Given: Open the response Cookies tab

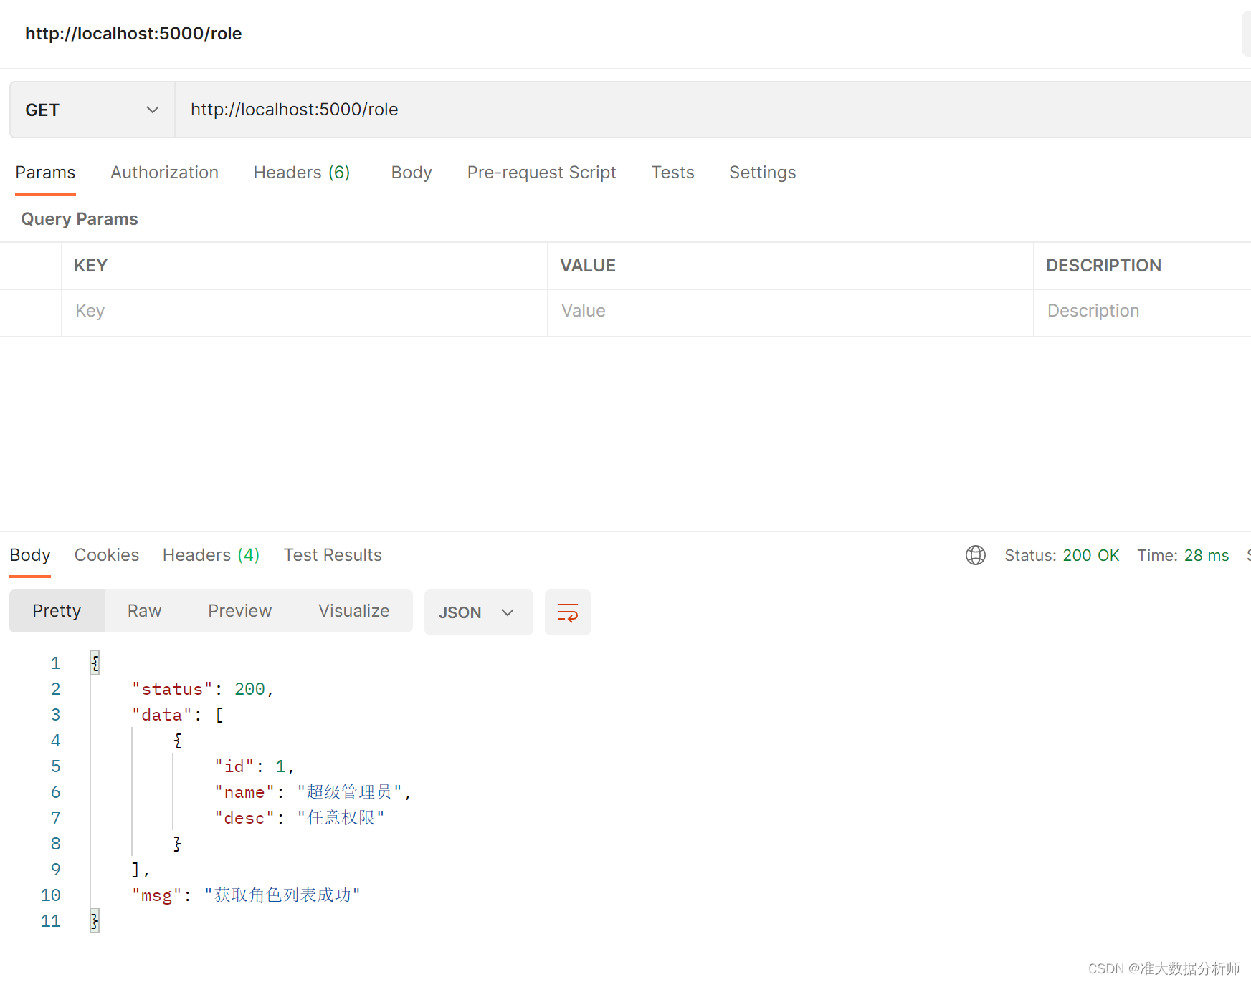Looking at the screenshot, I should 107,555.
